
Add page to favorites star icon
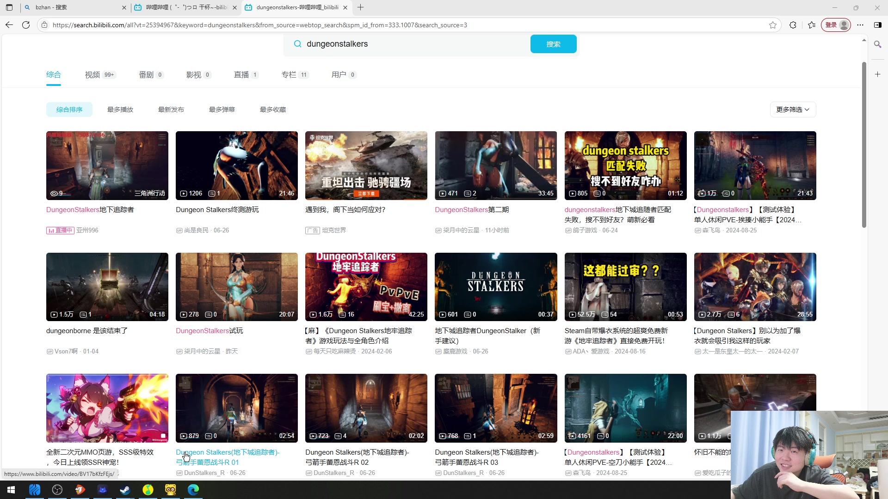tap(773, 25)
